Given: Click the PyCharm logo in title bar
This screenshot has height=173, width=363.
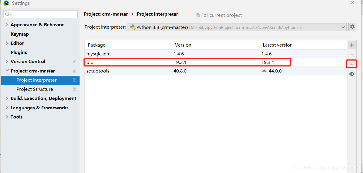Looking at the screenshot, I should (6, 3).
